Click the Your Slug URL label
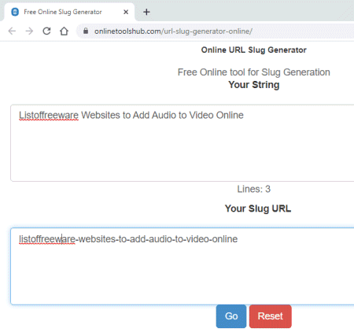354x332 pixels. pyautogui.click(x=258, y=208)
